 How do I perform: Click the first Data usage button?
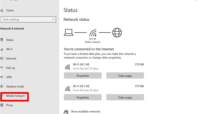(x=125, y=76)
